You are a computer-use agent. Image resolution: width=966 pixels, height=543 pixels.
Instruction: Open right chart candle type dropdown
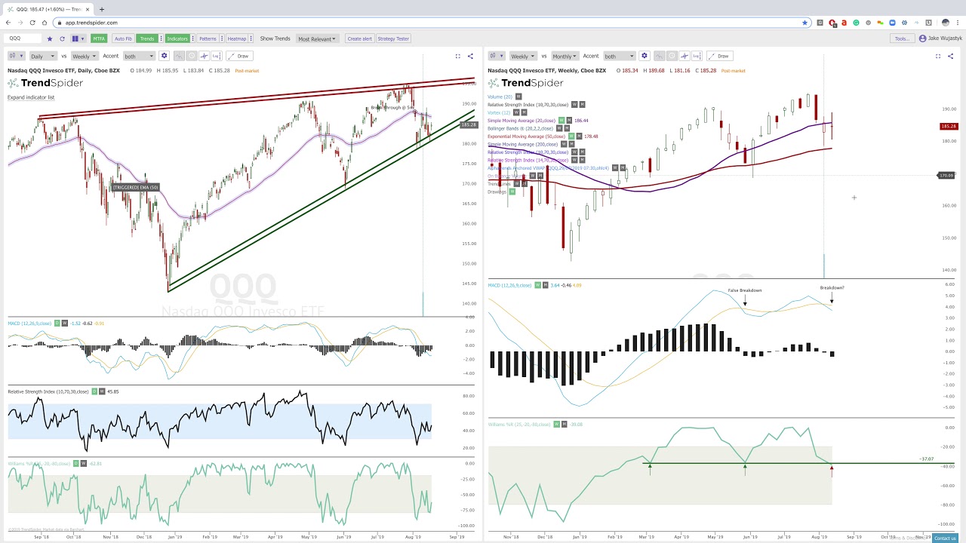(497, 56)
